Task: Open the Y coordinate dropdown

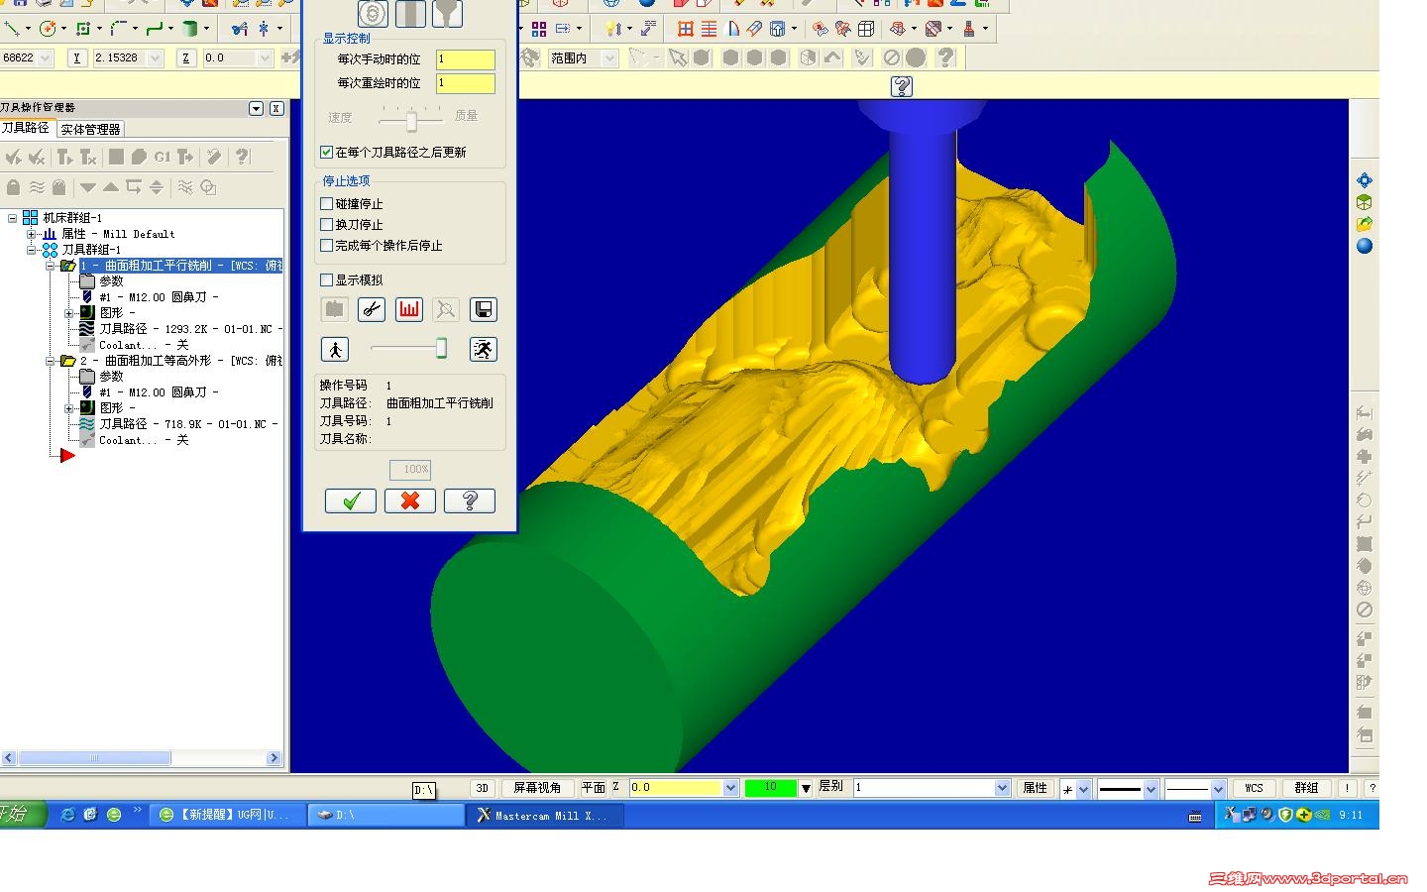Action: pos(155,58)
